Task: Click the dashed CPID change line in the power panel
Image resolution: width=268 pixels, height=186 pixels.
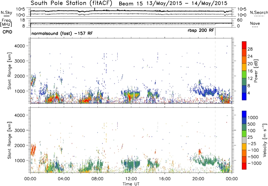Action: [x=215, y=71]
